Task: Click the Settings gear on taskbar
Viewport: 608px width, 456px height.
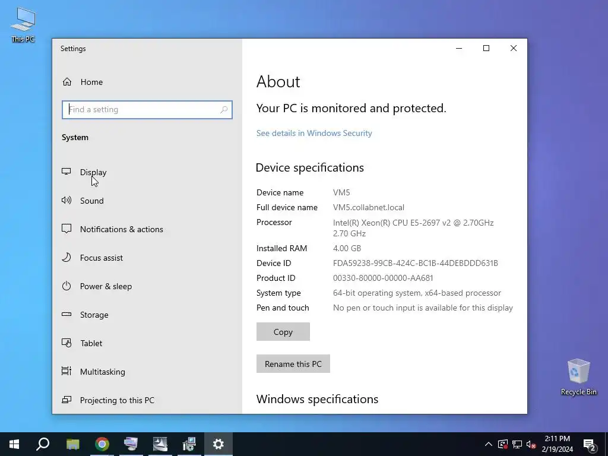Action: coord(218,444)
